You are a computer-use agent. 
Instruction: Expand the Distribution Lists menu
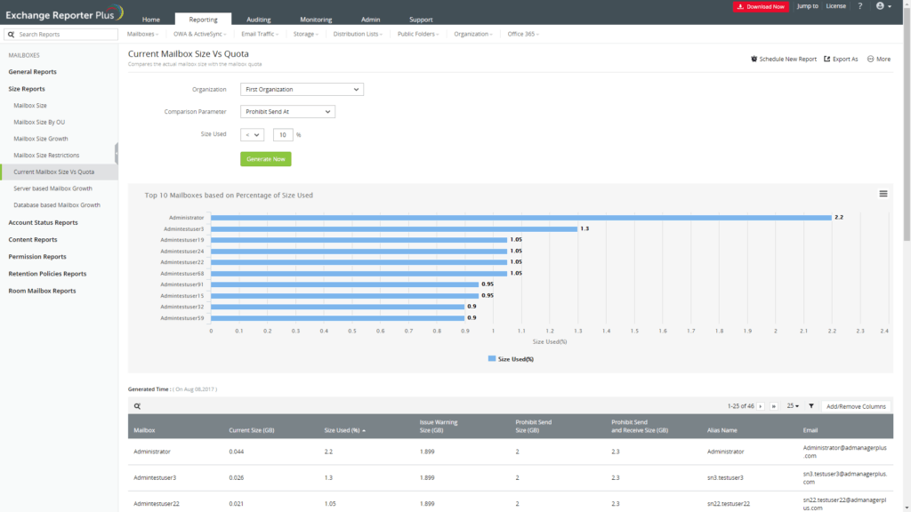click(x=358, y=35)
